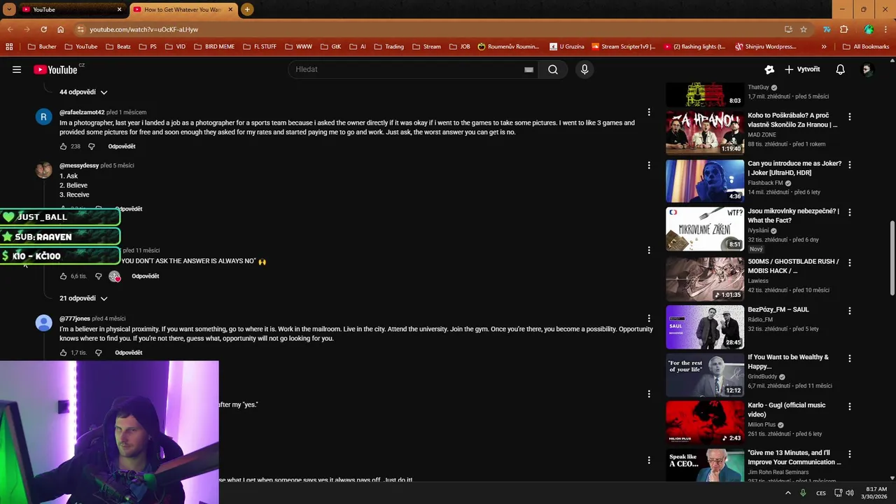Open options for 500MS / GHOSTBLADE RUSH video
This screenshot has height=504, width=896.
[850, 262]
